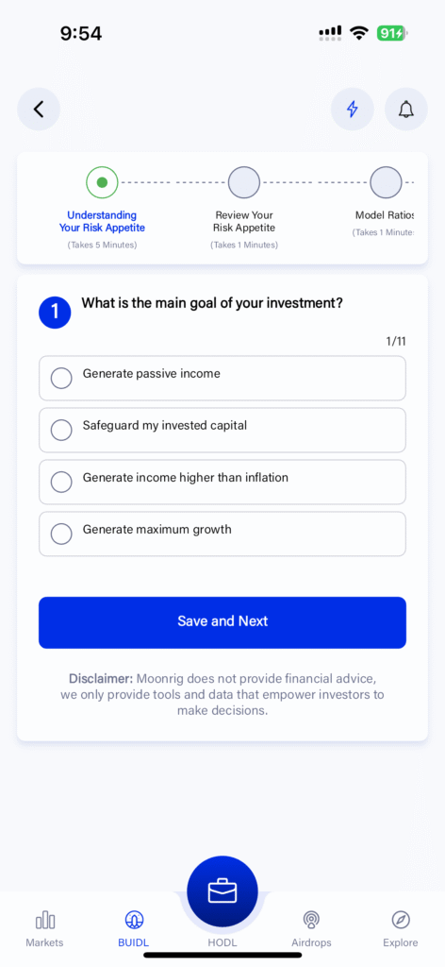The image size is (445, 967).
Task: Open the lightning bolt quick actions icon
Action: click(x=352, y=110)
